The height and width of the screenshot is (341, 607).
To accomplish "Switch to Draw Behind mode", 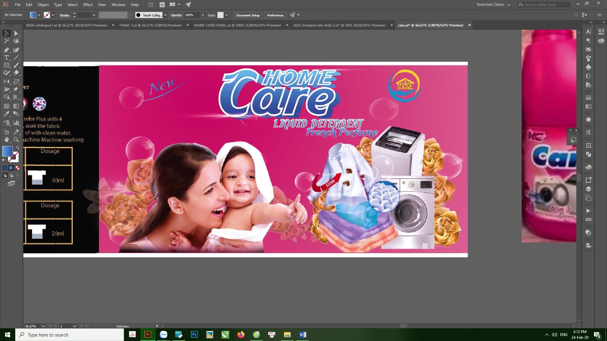I will pyautogui.click(x=11, y=176).
